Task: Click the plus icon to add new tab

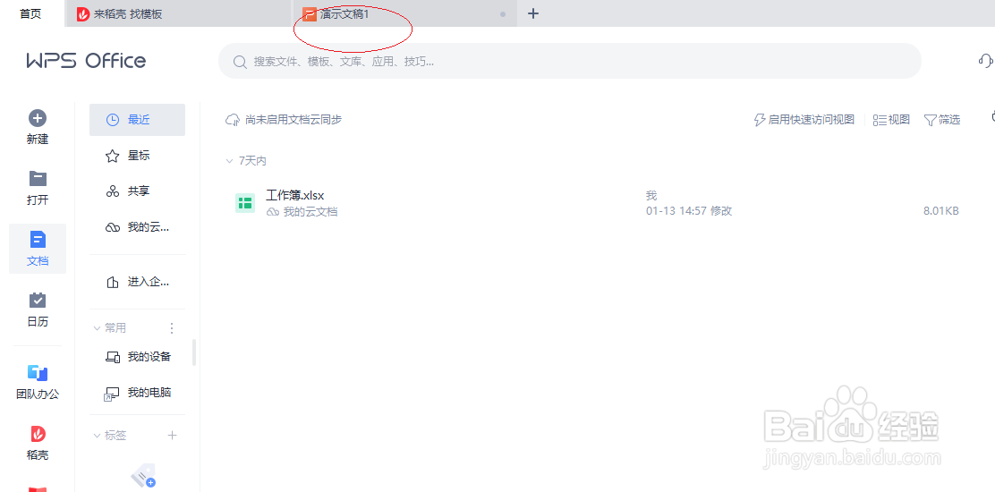Action: pyautogui.click(x=533, y=13)
